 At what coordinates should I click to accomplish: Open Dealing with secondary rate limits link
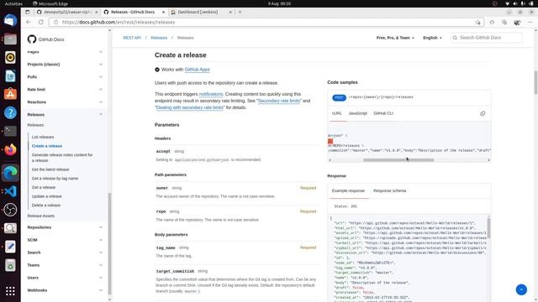[x=189, y=107]
